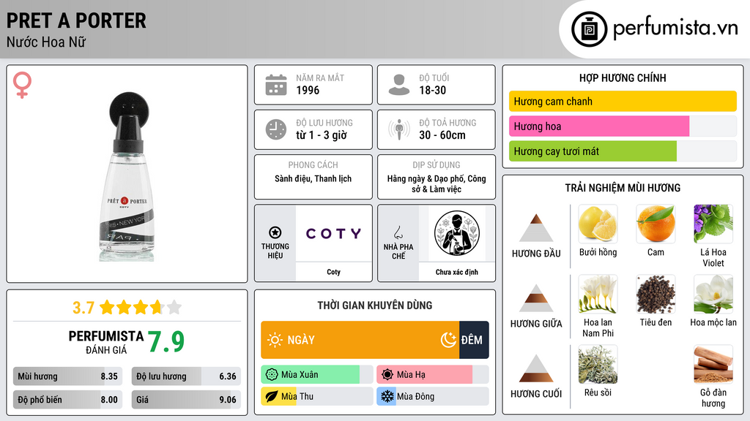The width and height of the screenshot is (750, 421).
Task: Click the Gỗ đàn hương sandalwood image
Action: pyautogui.click(x=713, y=364)
